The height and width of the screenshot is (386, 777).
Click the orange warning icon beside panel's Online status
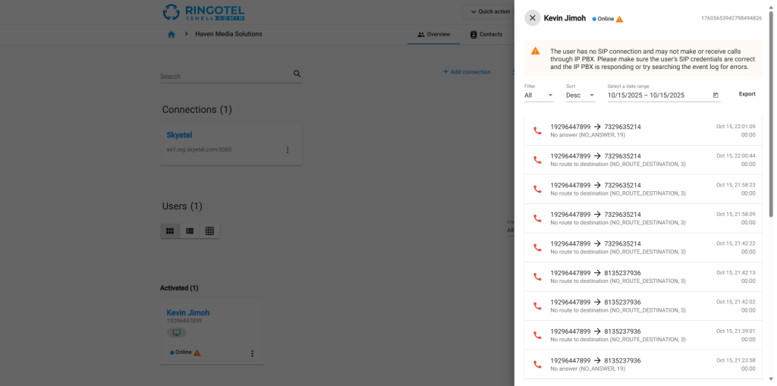pos(619,19)
